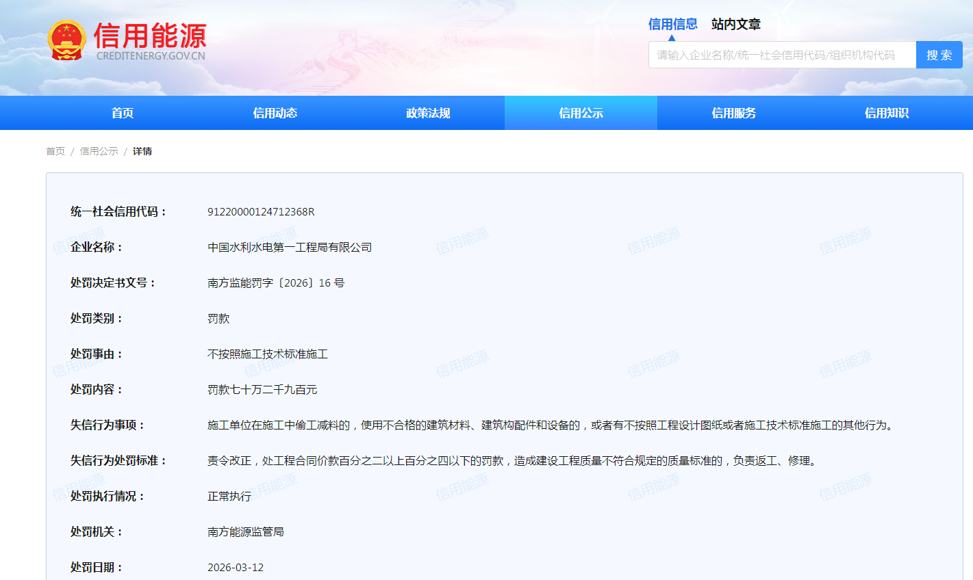
Task: Go to 政策法规 in the navigation bar
Action: pyautogui.click(x=428, y=113)
